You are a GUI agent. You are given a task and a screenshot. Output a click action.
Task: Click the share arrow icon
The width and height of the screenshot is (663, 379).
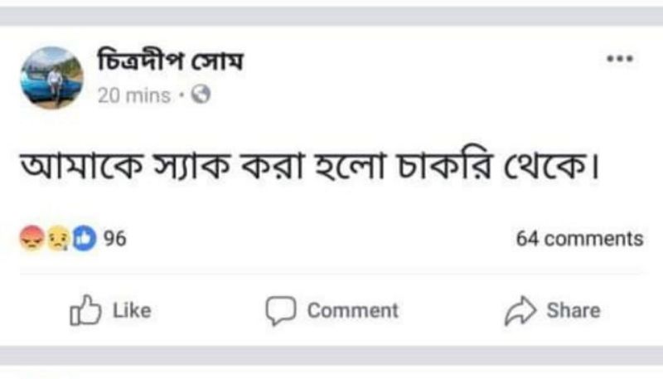tap(520, 311)
